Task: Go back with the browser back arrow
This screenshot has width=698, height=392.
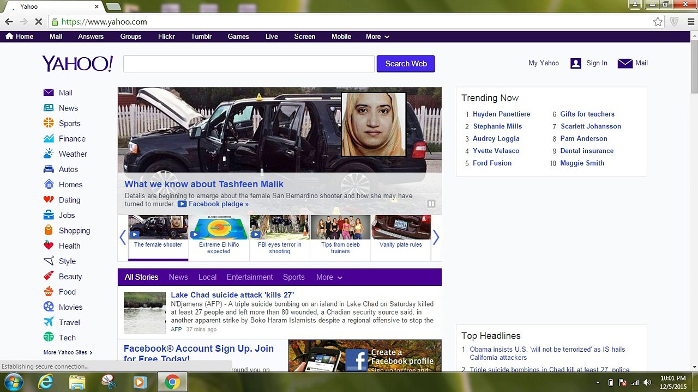Action: coord(9,22)
